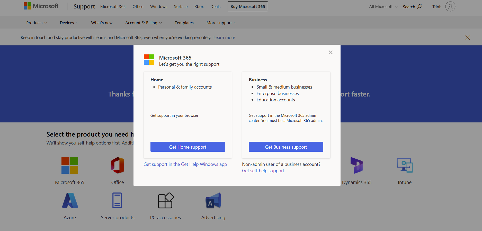The height and width of the screenshot is (231, 482).
Task: Open the What's new menu item
Action: pyautogui.click(x=102, y=23)
